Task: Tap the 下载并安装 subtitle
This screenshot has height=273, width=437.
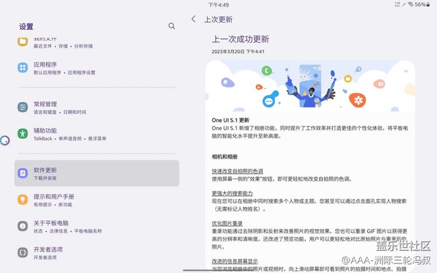Action: [x=45, y=178]
